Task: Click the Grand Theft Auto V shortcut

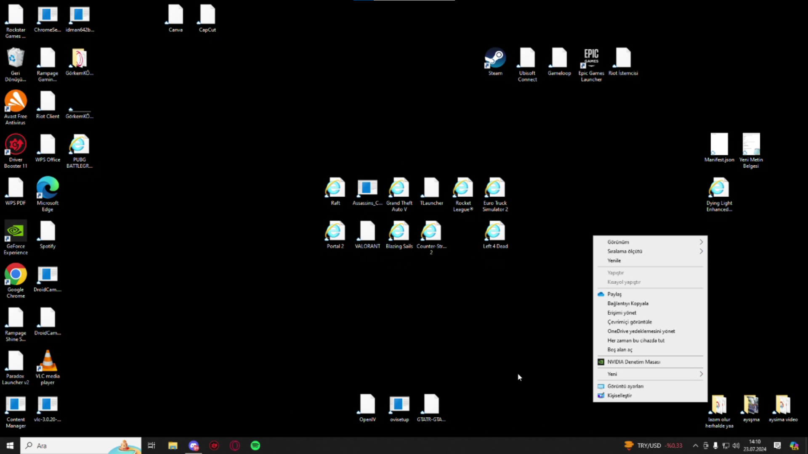Action: [x=399, y=189]
